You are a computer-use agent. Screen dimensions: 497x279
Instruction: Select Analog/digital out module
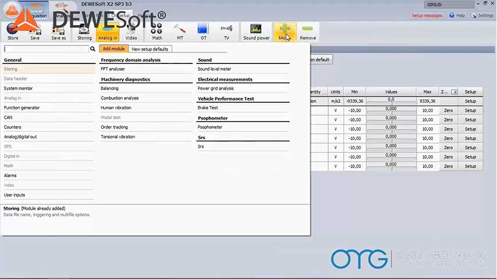pyautogui.click(x=48, y=137)
